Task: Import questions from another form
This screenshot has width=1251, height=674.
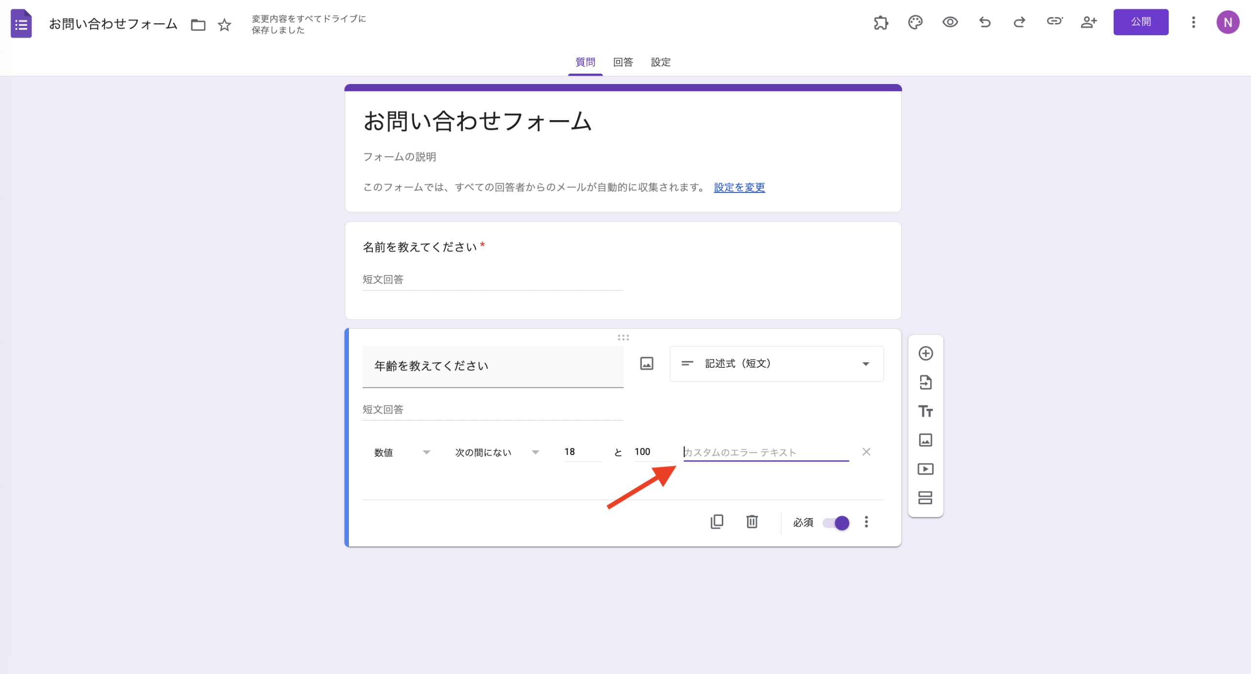Action: click(x=925, y=382)
